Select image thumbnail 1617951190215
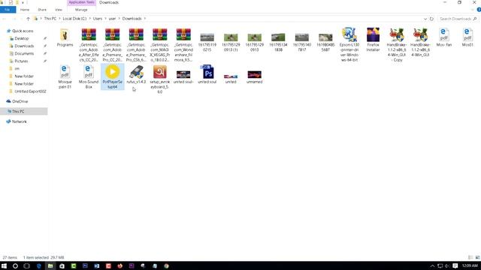Screen dimensions: 481x270 207,42
